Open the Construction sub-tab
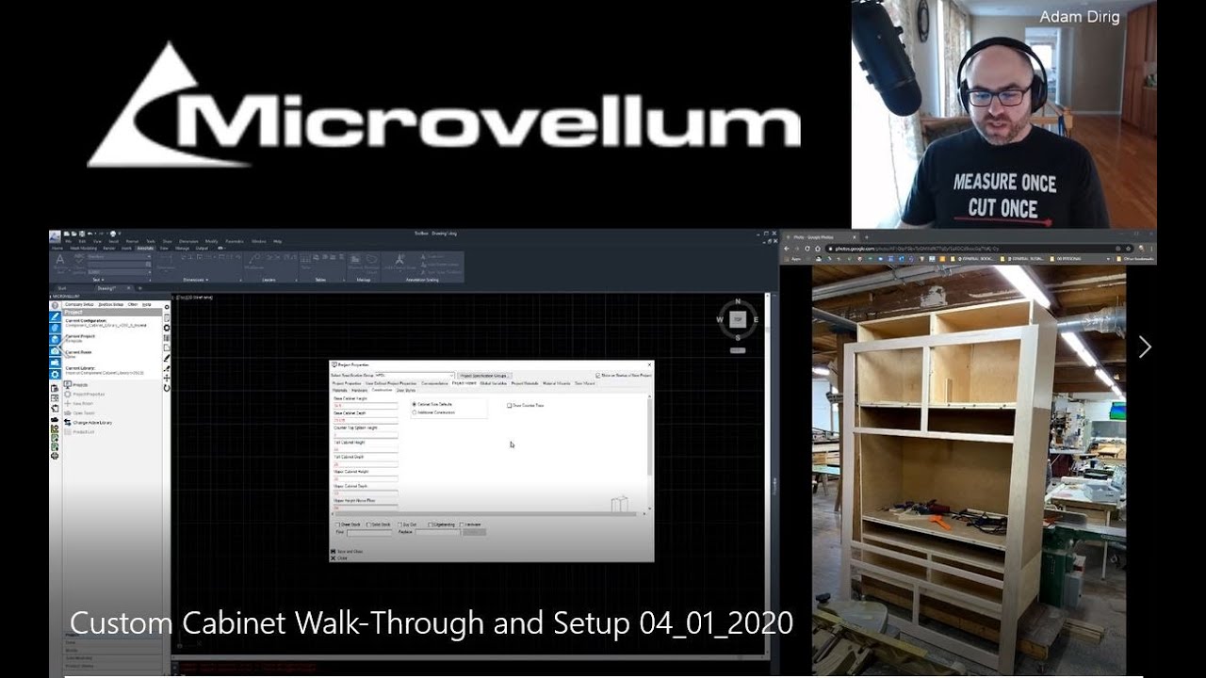The image size is (1206, 678). 382,390
